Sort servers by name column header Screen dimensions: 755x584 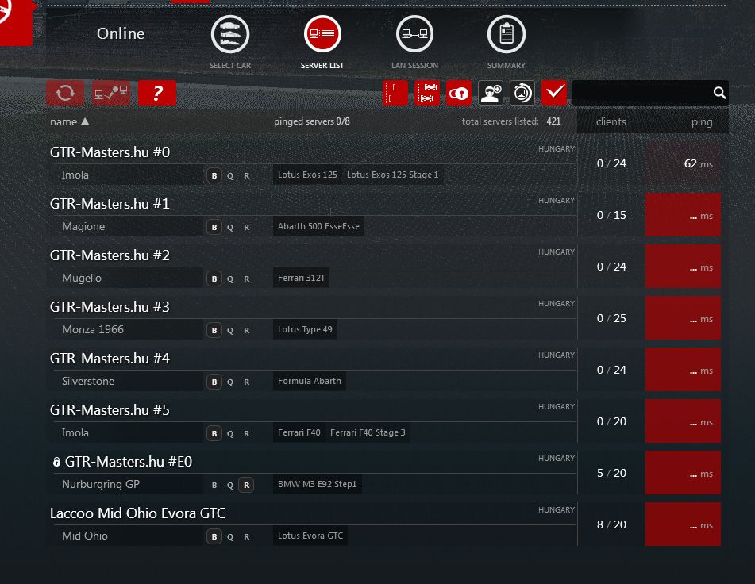[x=69, y=121]
